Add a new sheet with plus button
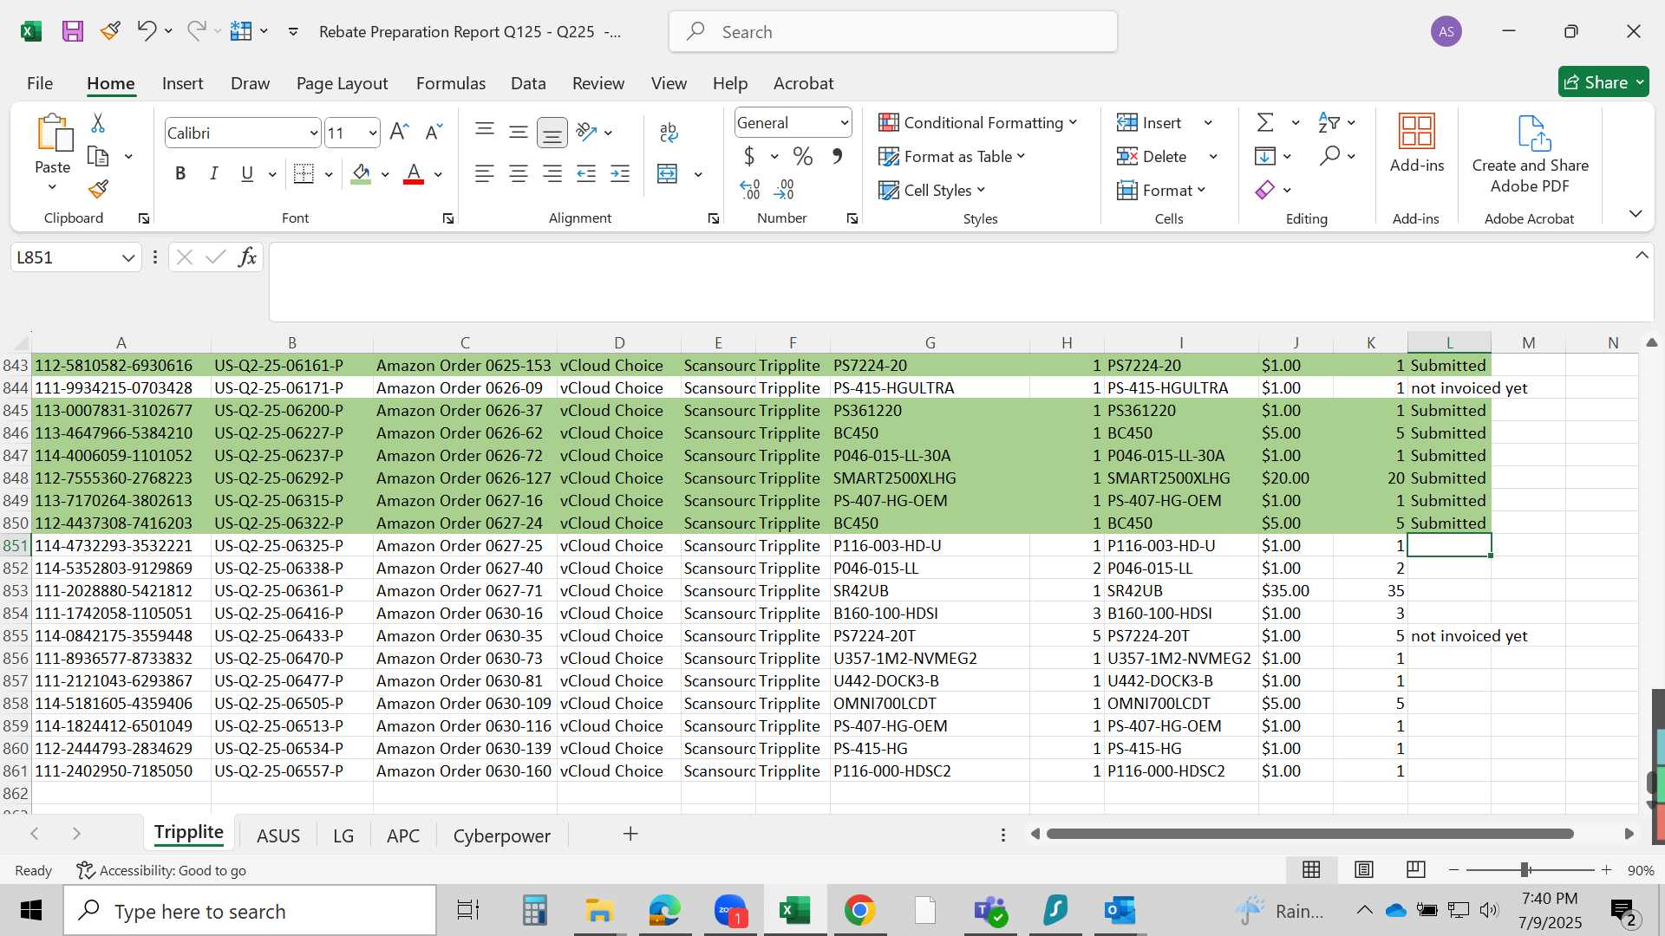The height and width of the screenshot is (936, 1665). [630, 834]
